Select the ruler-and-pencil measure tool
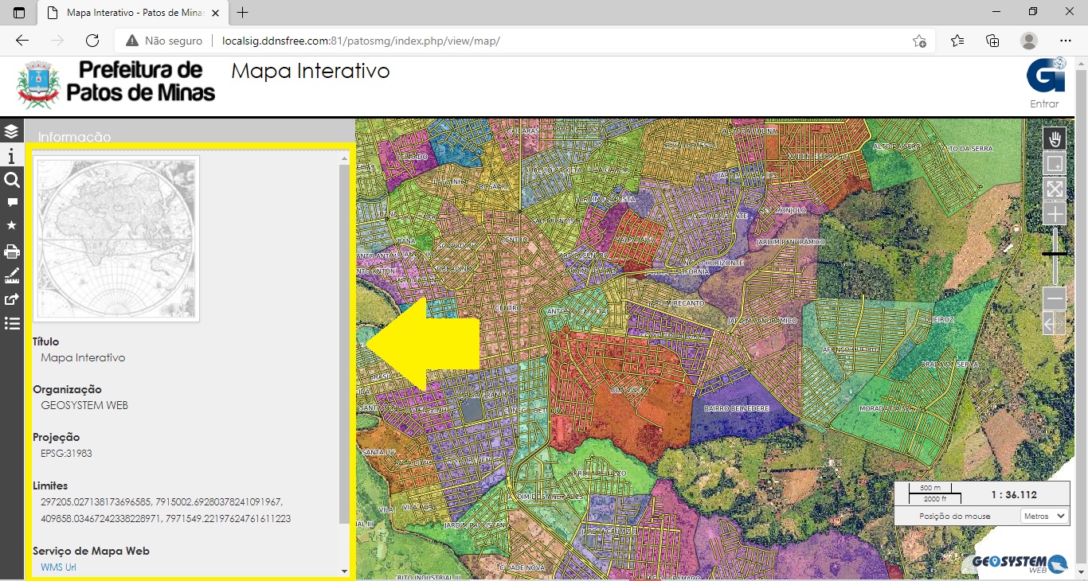Viewport: 1088px width, 581px height. point(11,275)
